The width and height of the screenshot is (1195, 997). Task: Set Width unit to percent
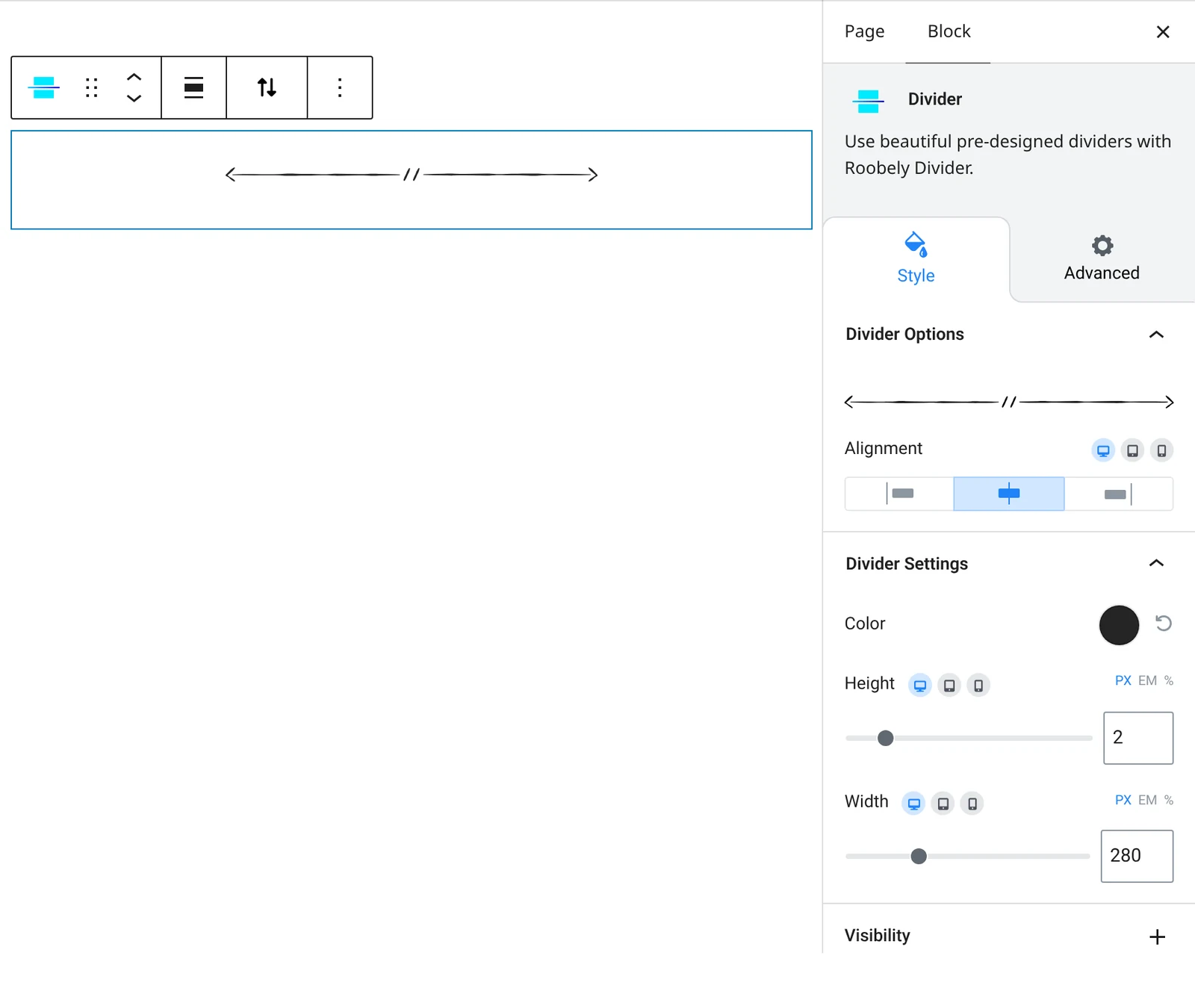(1169, 800)
